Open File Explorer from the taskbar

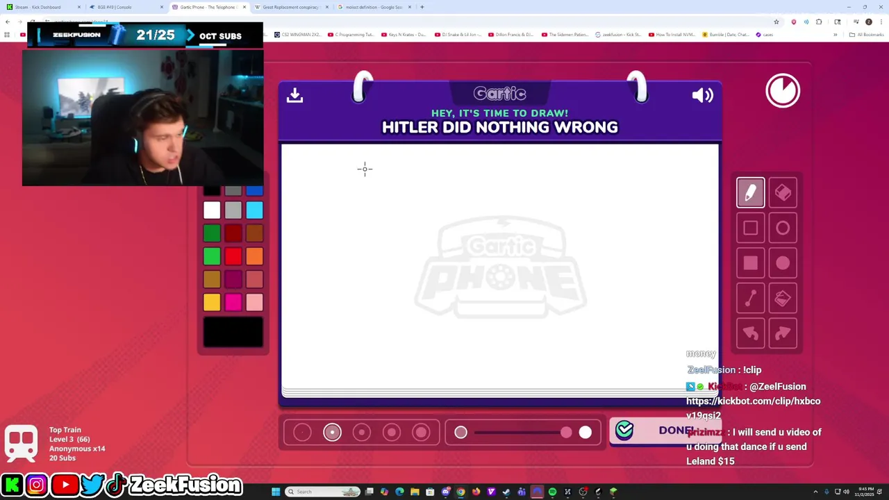click(415, 492)
